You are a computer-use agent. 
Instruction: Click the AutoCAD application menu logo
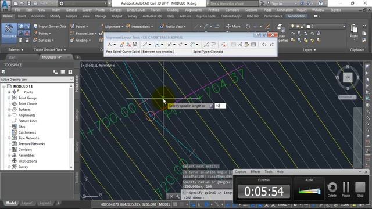(5, 5)
